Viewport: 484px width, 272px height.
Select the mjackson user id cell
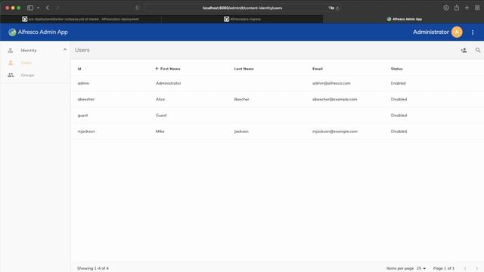(x=86, y=131)
